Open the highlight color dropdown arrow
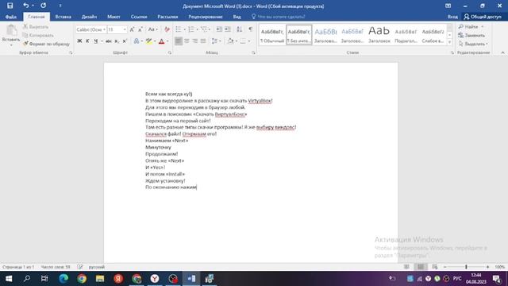 pos(155,41)
